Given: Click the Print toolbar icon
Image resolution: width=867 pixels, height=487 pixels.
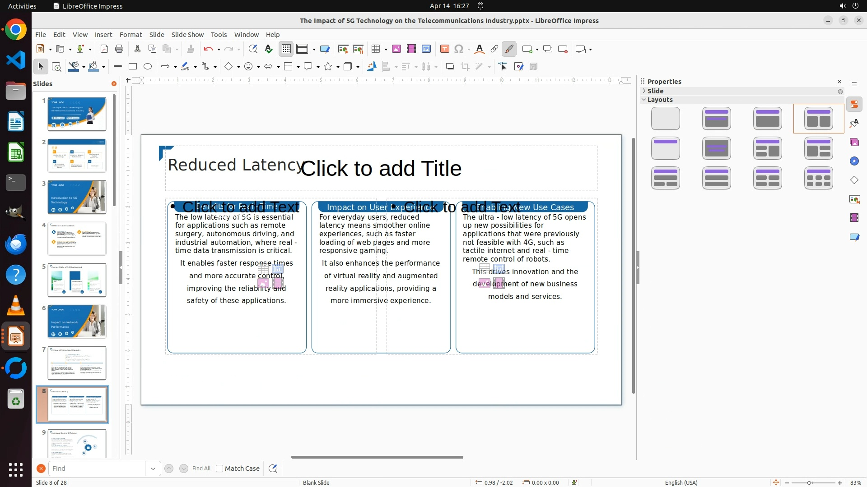Looking at the screenshot, I should click(x=119, y=49).
